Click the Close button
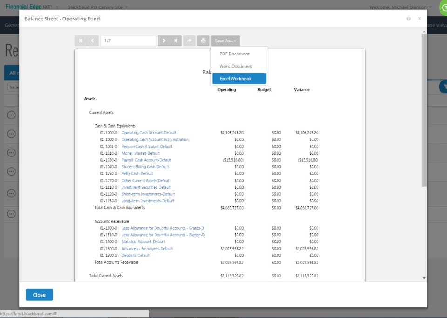Viewport: 447px width, 318px height. [x=39, y=295]
